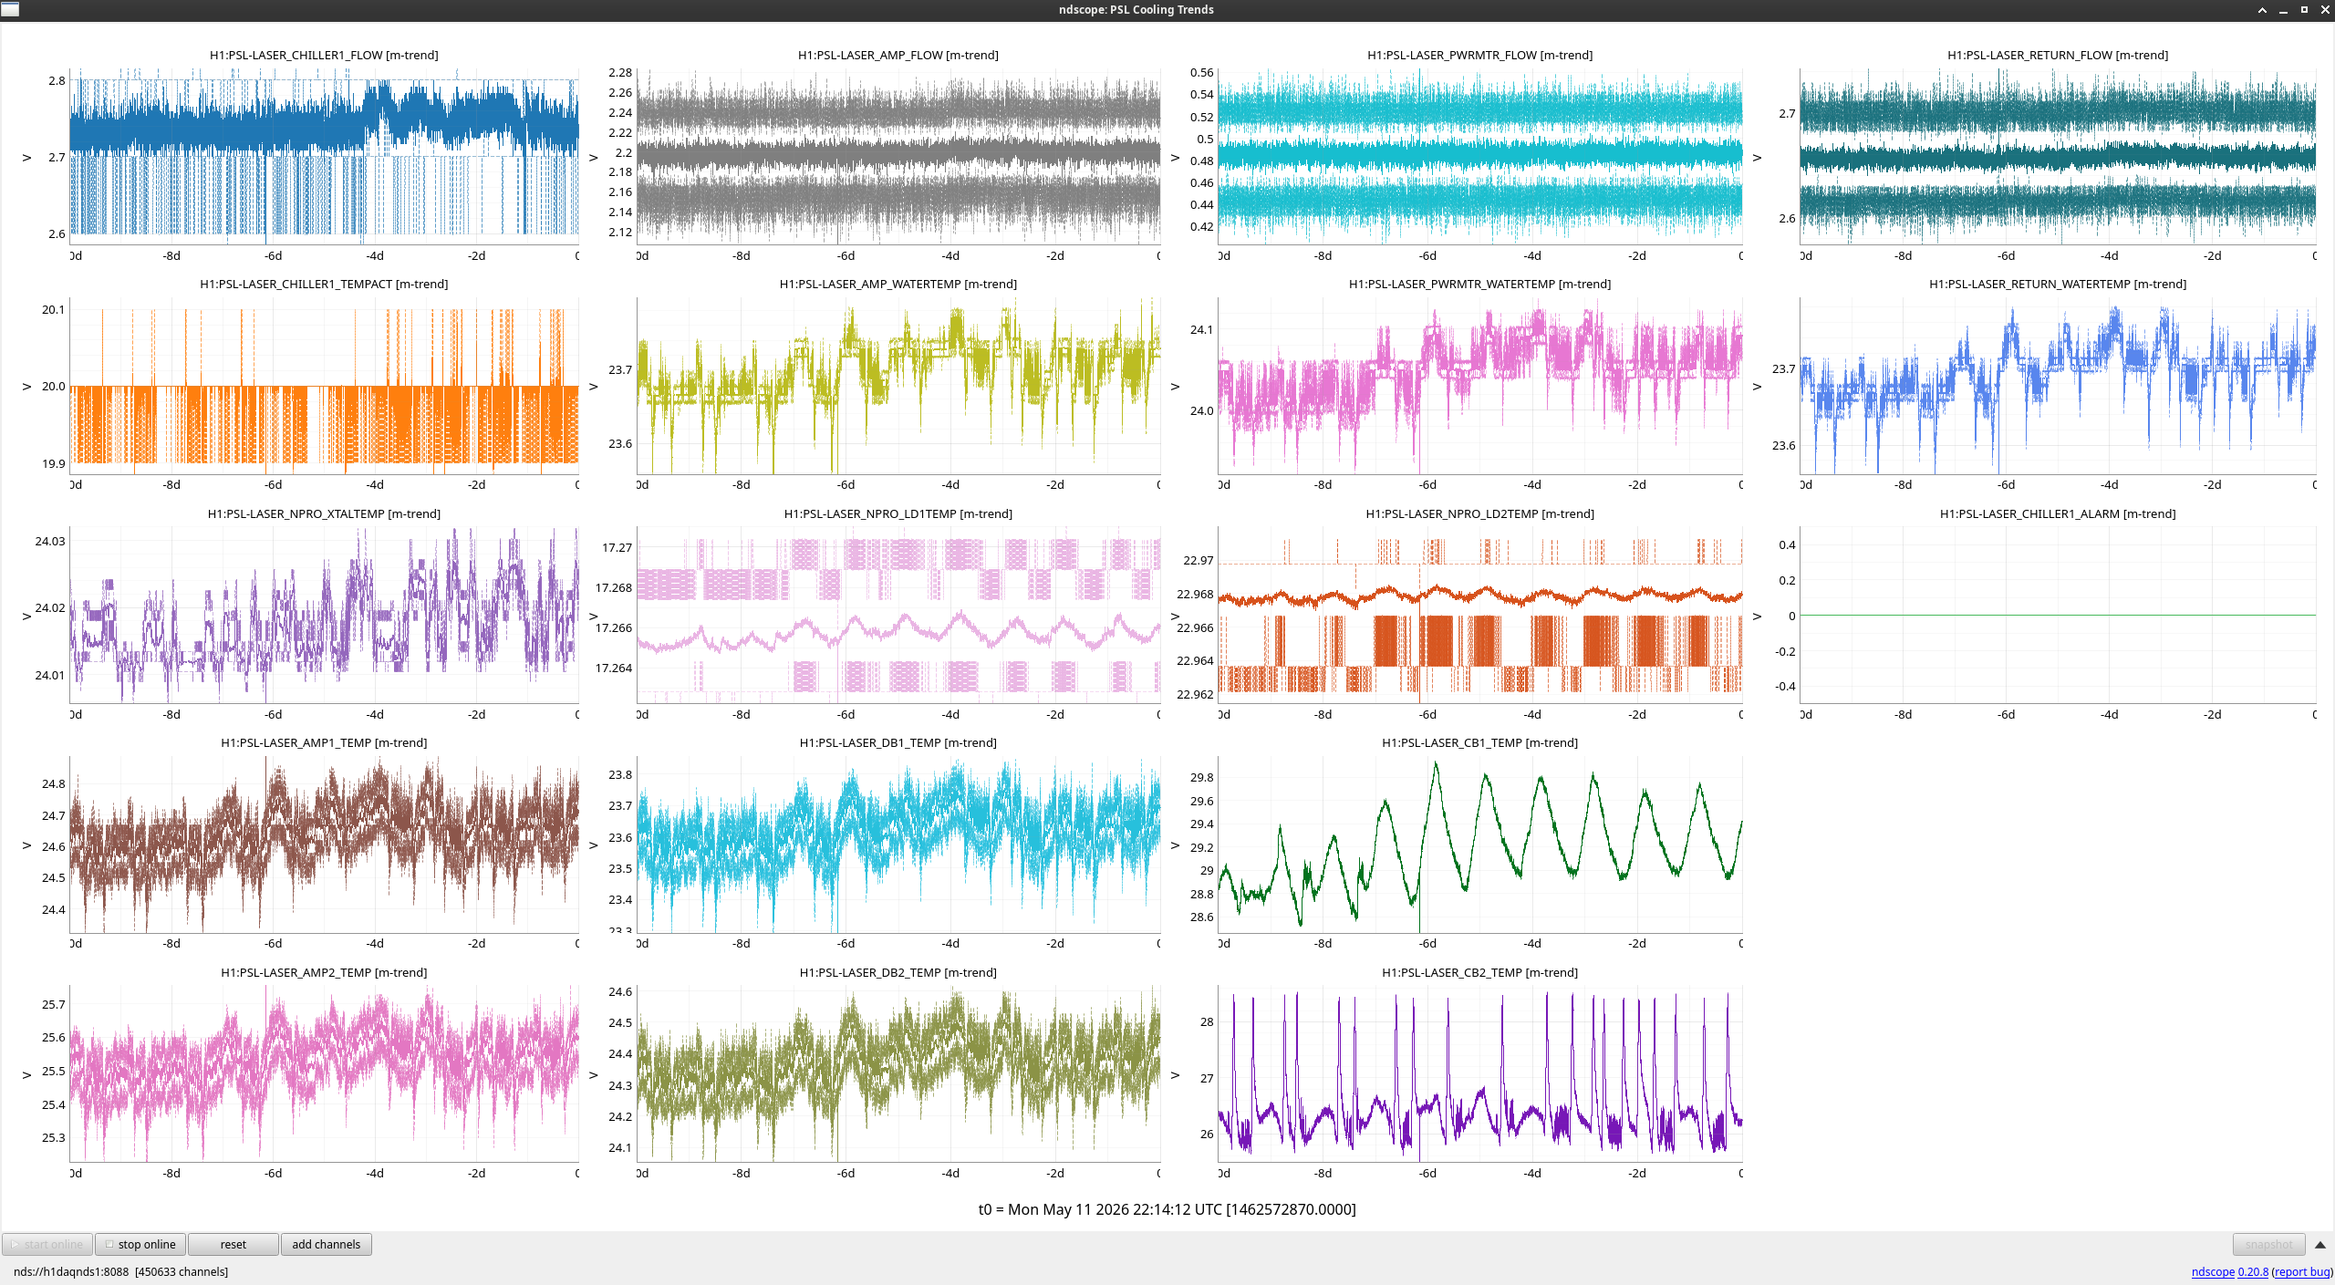Click the -0.4 tick on the CHILLER1_ALARM axis
2335x1285 pixels.
tap(1785, 686)
